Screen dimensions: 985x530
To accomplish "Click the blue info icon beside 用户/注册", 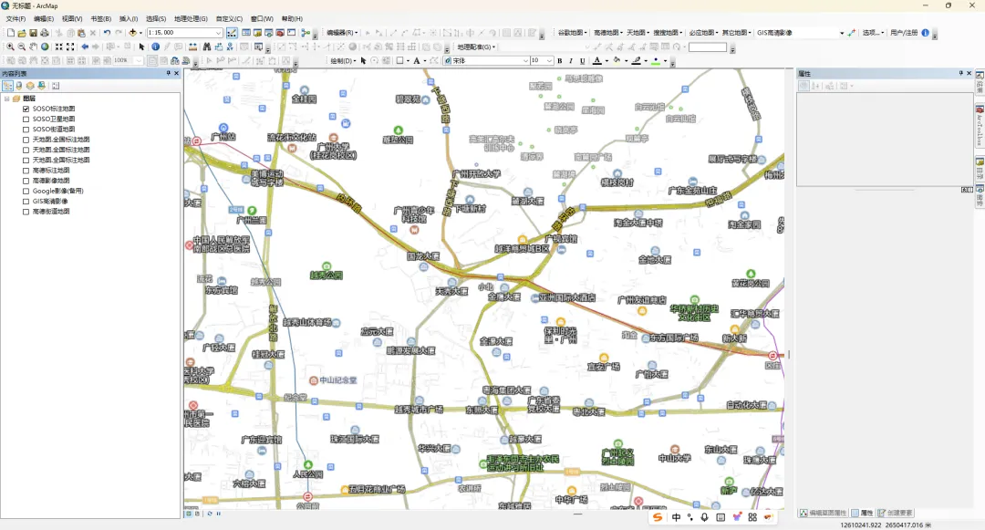I will [926, 33].
